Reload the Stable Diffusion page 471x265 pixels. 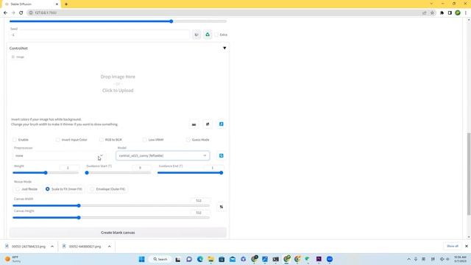coord(21,13)
